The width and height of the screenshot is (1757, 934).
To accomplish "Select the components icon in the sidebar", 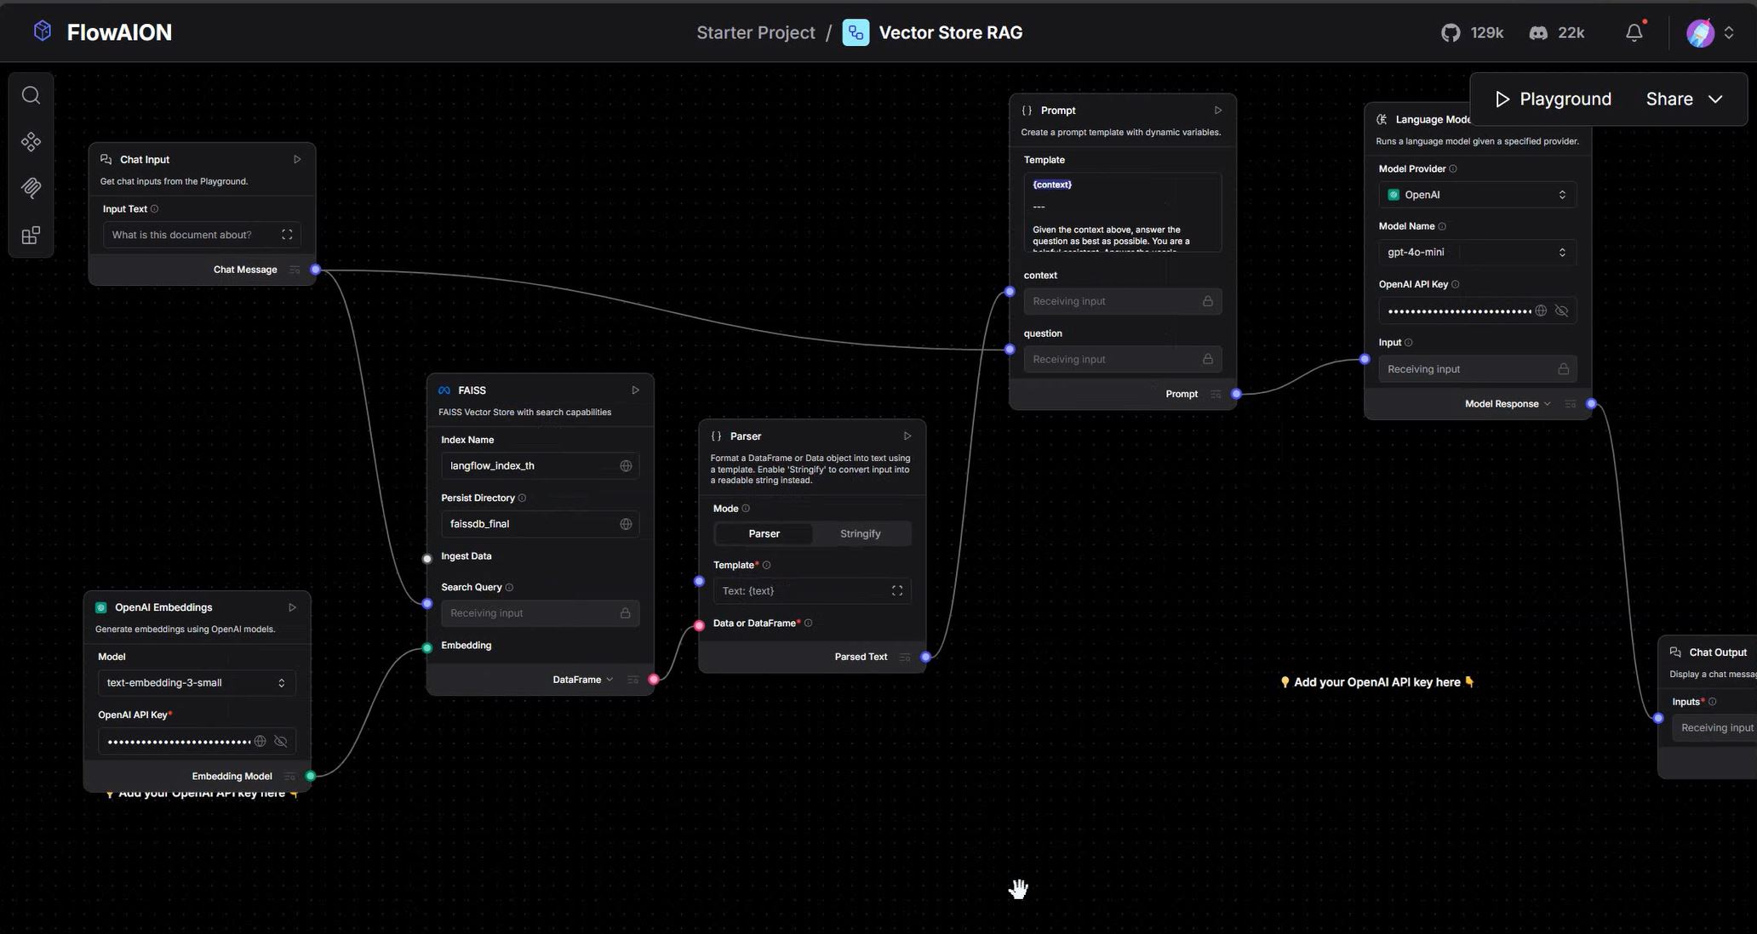I will (31, 140).
